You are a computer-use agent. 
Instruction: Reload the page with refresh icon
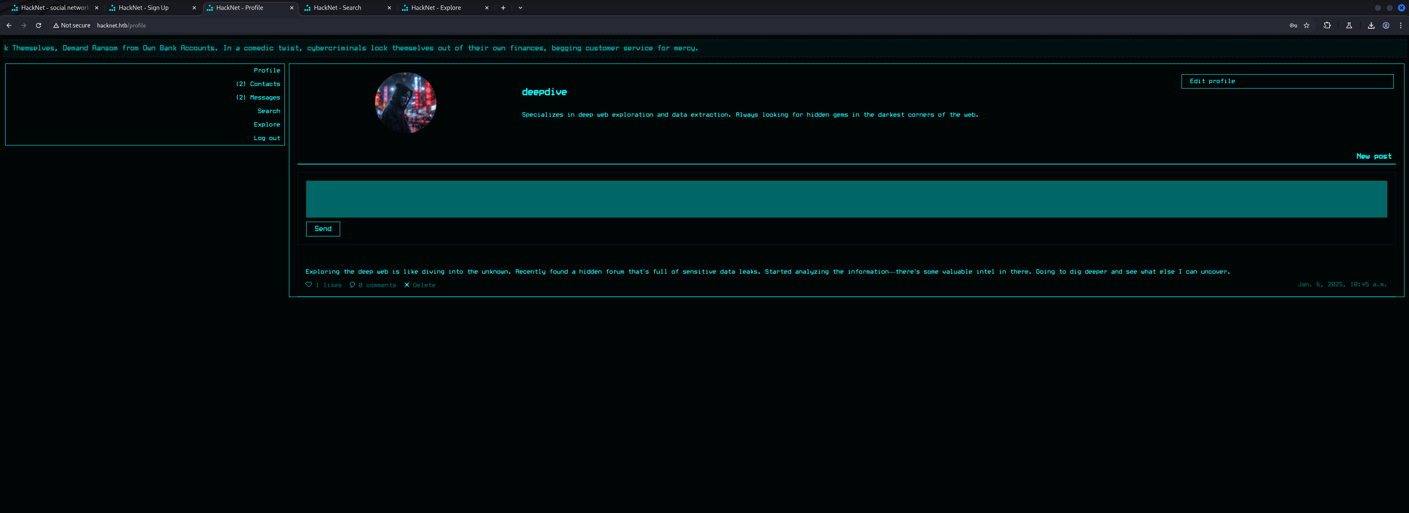[x=38, y=25]
